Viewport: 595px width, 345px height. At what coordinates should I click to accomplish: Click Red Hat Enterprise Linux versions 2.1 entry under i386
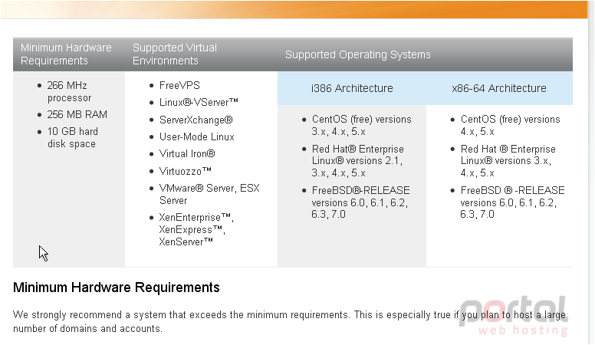pos(358,160)
